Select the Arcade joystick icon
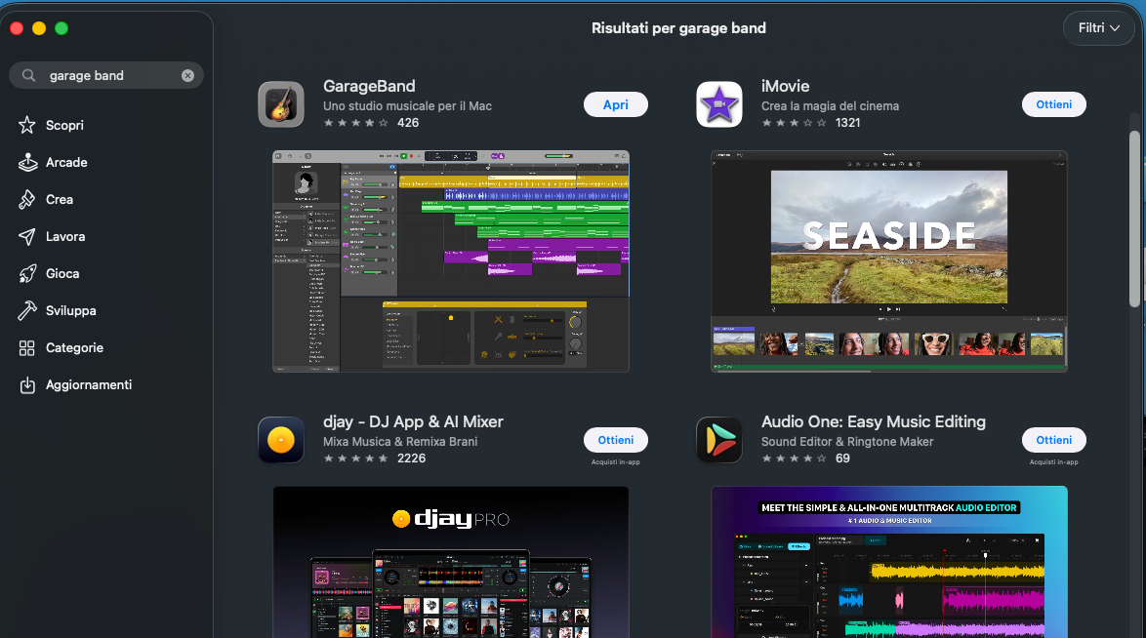This screenshot has height=638, width=1146. click(27, 162)
